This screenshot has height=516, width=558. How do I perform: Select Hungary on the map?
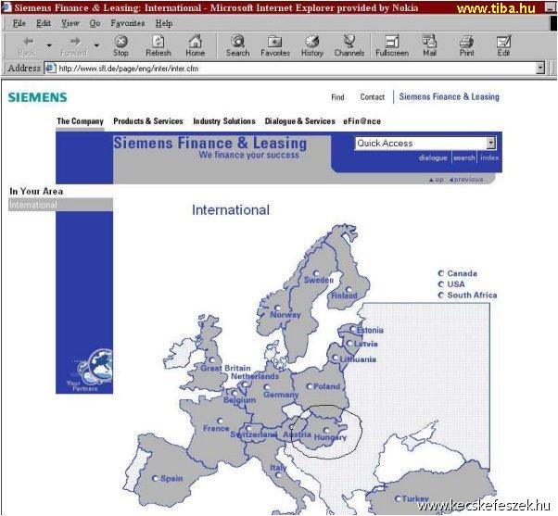tap(326, 431)
